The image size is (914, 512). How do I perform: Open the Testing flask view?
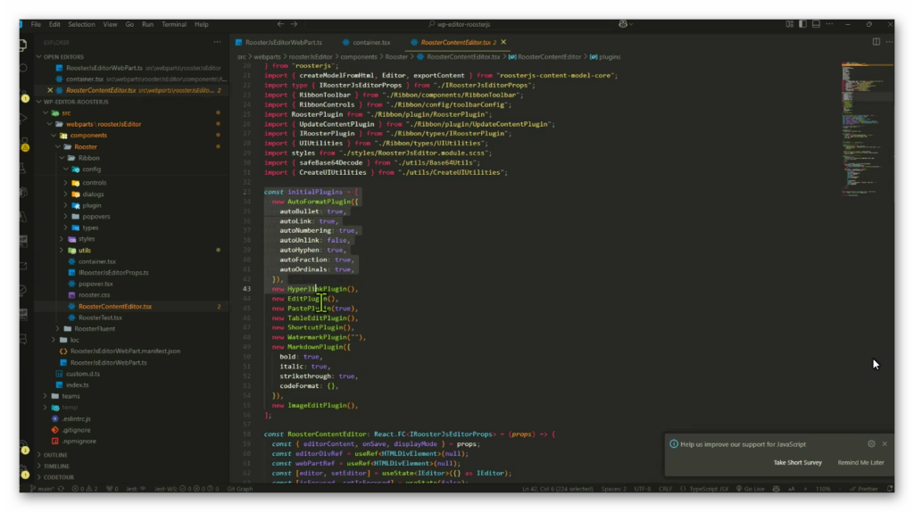23,169
